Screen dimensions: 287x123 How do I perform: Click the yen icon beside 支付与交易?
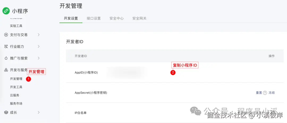click(x=6, y=35)
